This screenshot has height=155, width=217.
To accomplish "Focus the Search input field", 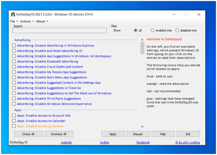I will coord(60,30).
